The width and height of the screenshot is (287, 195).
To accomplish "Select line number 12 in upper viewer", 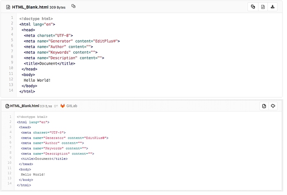I will [11, 80].
